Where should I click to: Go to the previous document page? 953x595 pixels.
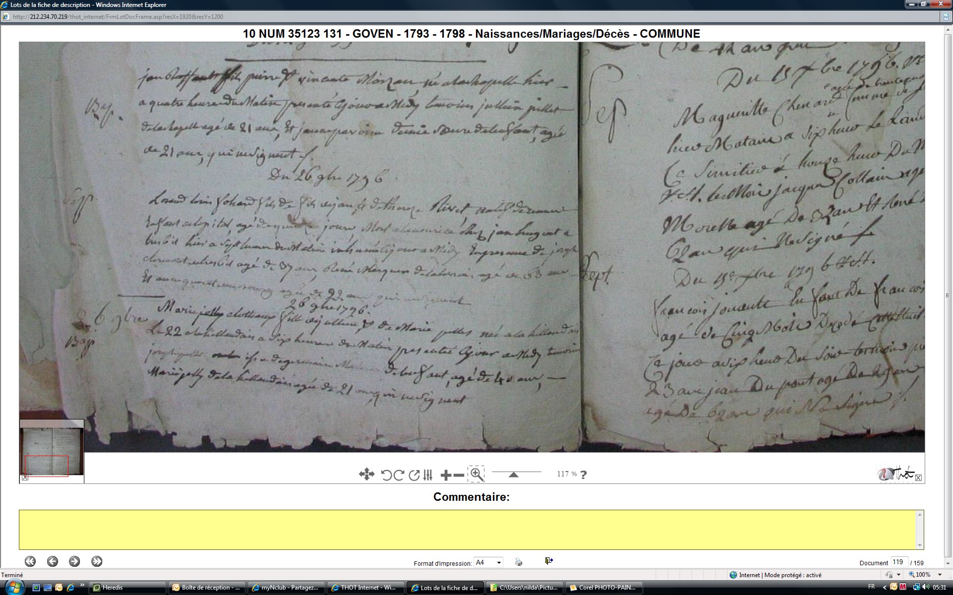[53, 561]
